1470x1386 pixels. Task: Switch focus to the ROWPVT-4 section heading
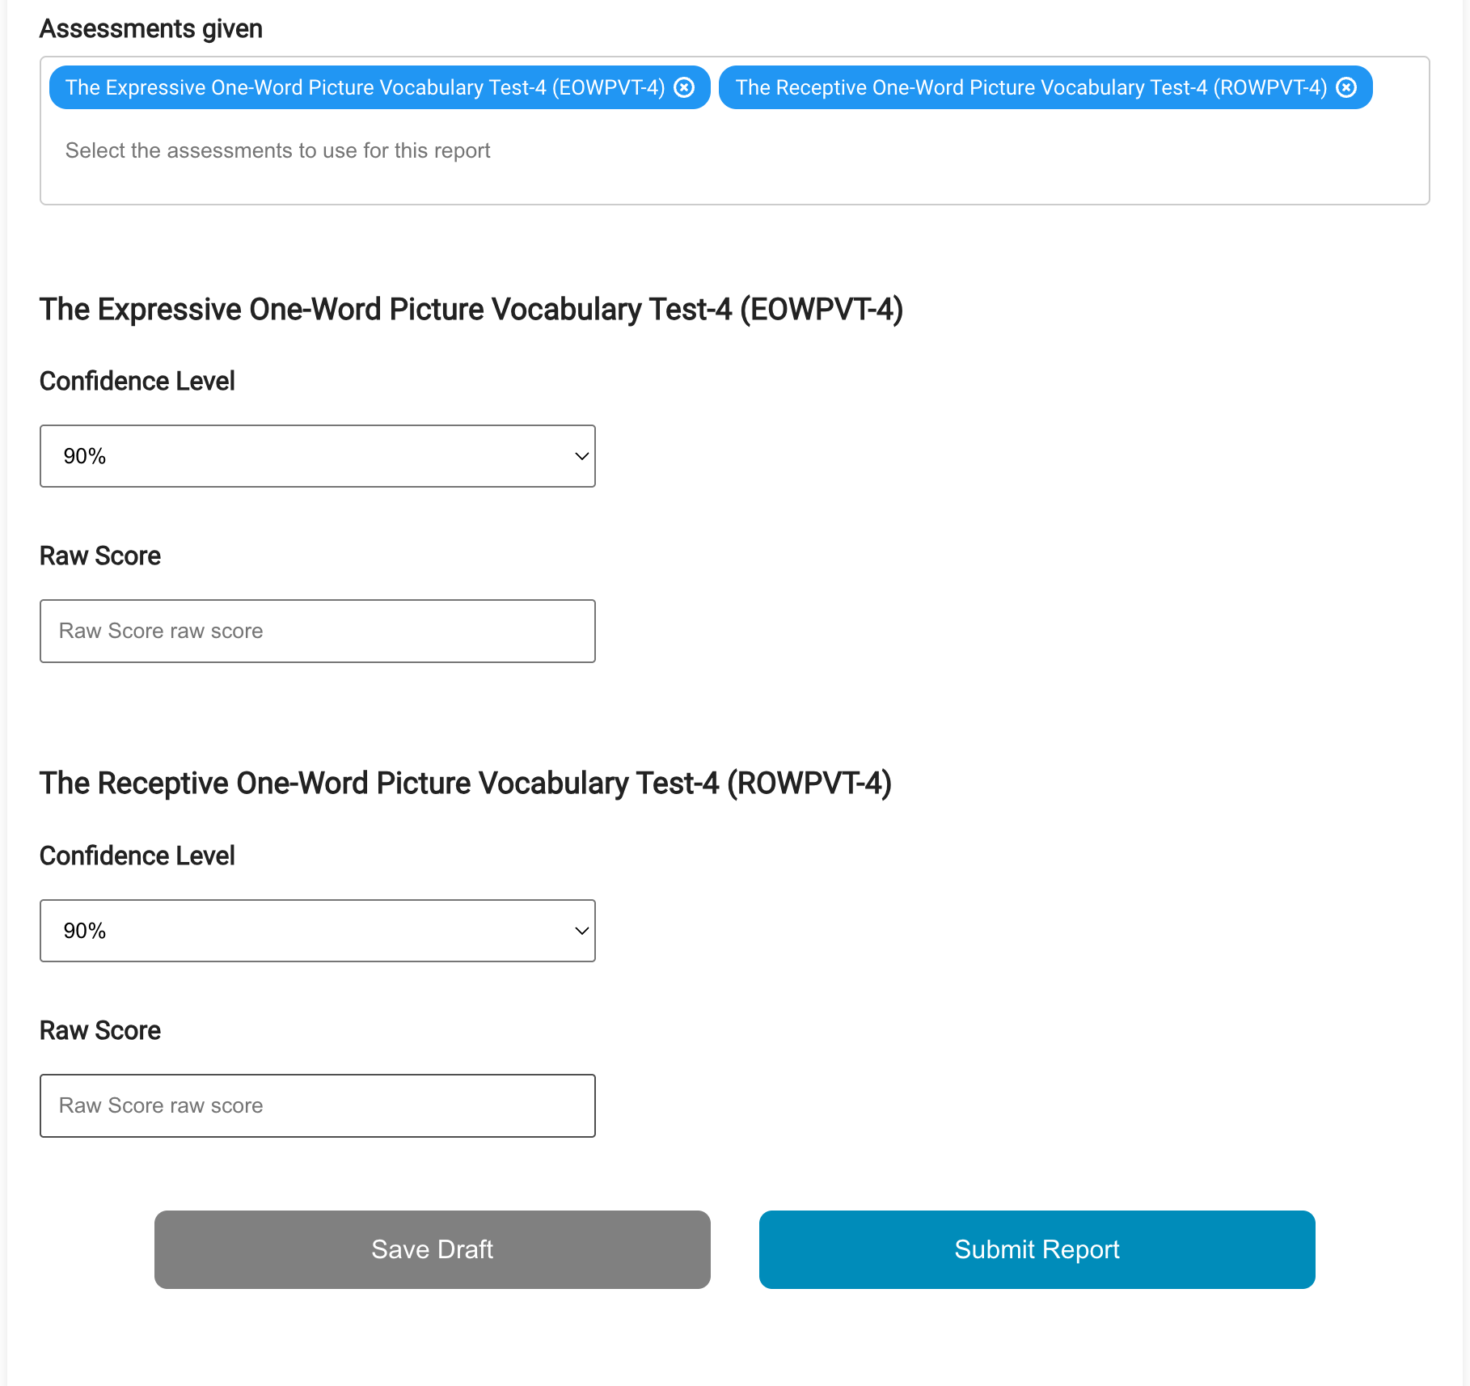pos(466,782)
